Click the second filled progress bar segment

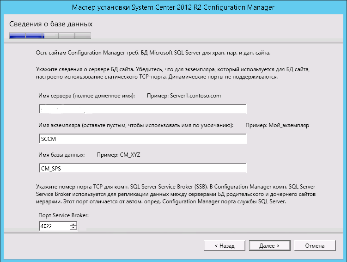tap(34, 35)
